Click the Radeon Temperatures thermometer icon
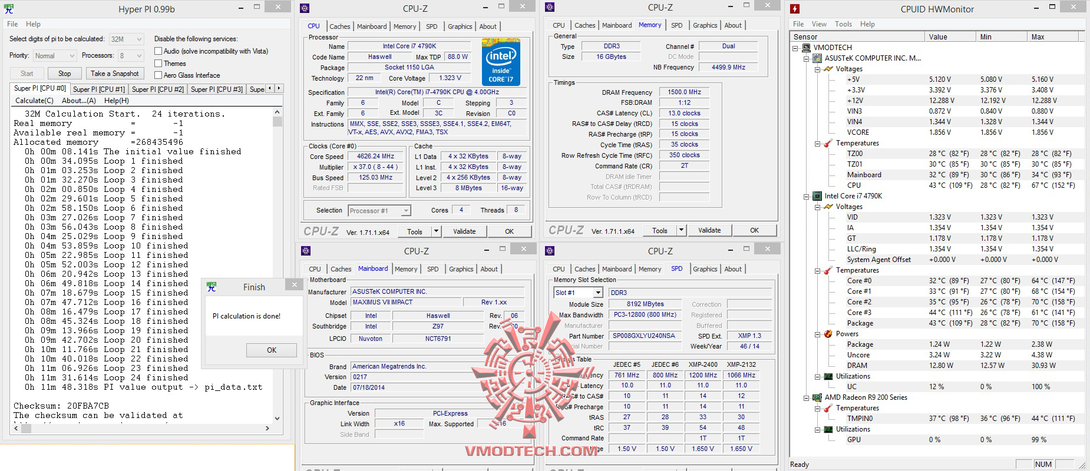 tap(828, 408)
